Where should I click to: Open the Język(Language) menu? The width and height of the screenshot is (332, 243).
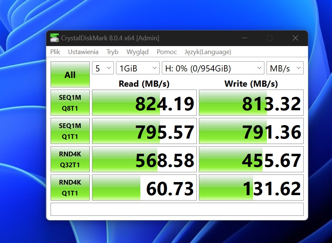208,52
